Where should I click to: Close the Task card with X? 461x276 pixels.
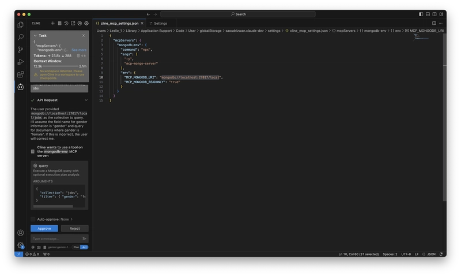84,36
